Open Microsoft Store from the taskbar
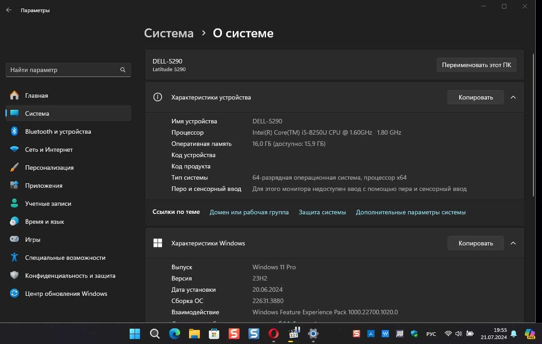The width and height of the screenshot is (542, 344). (214, 334)
